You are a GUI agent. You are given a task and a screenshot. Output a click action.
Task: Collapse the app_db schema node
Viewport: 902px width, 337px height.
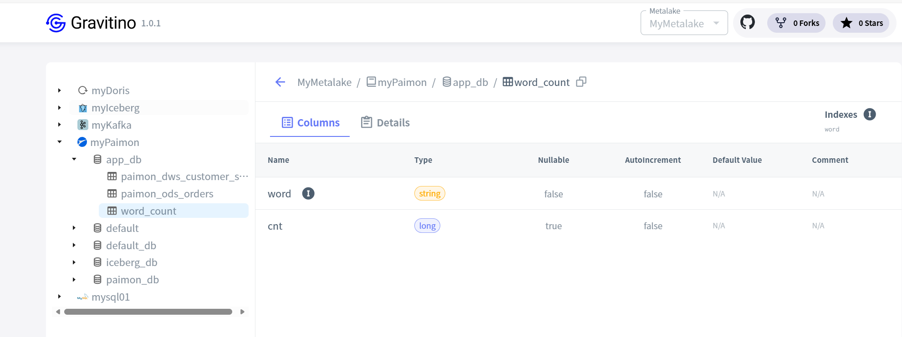pos(74,159)
